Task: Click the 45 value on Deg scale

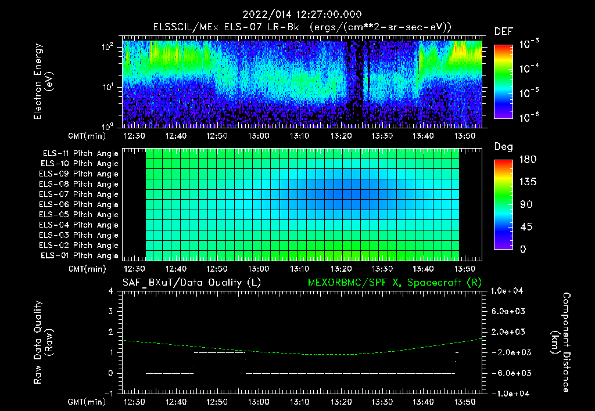Action: pyautogui.click(x=526, y=227)
